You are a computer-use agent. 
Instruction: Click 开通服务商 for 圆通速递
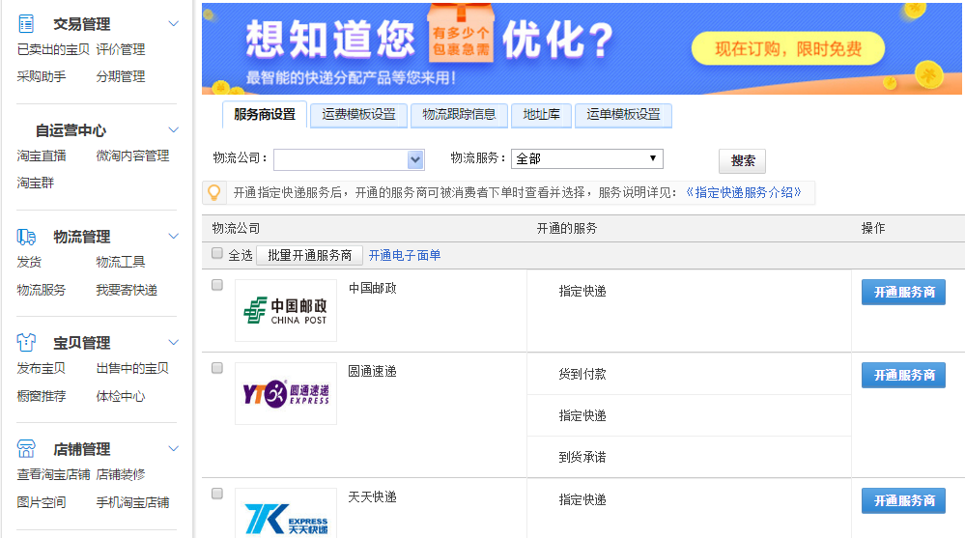pyautogui.click(x=903, y=375)
